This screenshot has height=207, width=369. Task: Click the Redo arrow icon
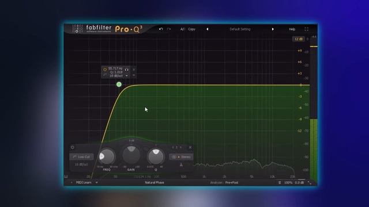[169, 29]
